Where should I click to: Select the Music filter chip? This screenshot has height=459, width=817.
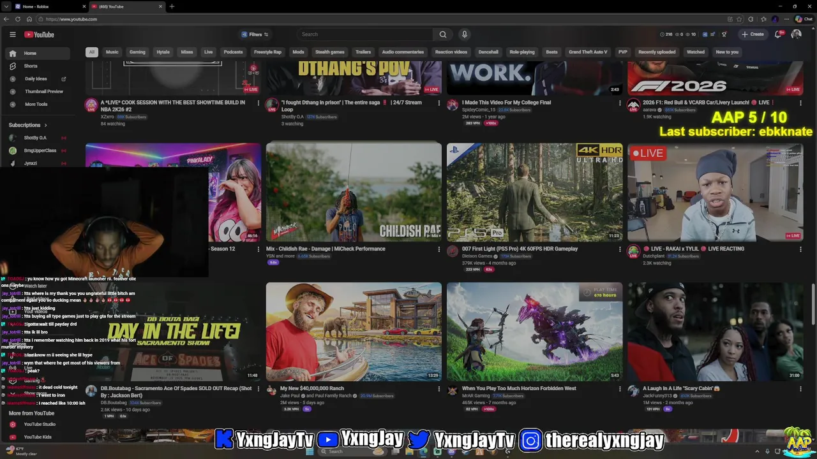tap(112, 52)
